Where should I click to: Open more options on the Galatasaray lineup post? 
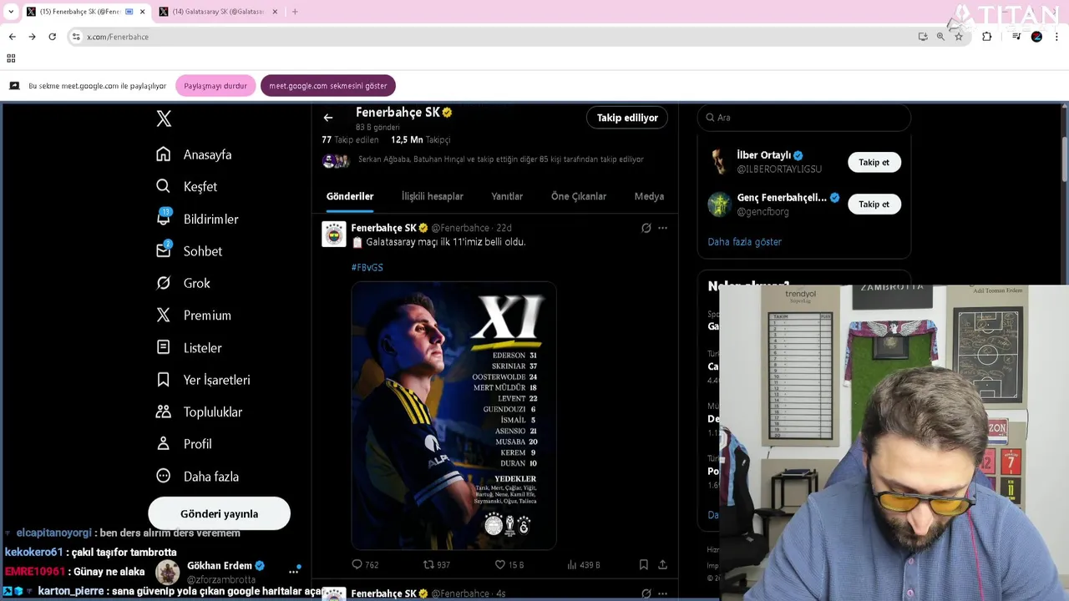(x=662, y=228)
